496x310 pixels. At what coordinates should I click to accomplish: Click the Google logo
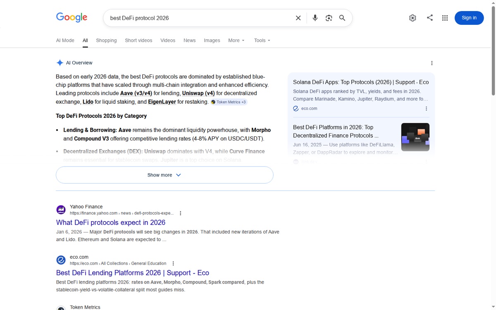pyautogui.click(x=72, y=17)
